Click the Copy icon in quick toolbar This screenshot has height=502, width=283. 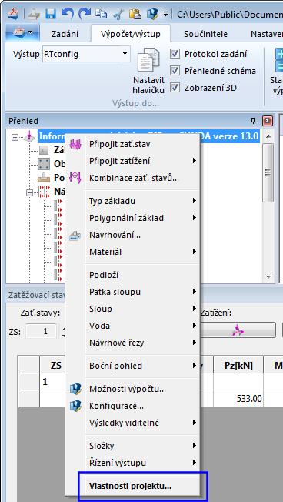click(x=102, y=14)
